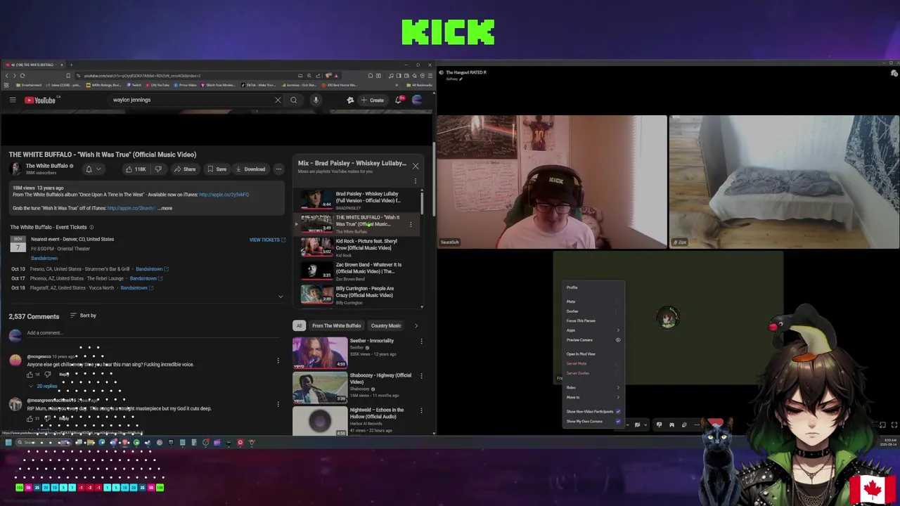Toggle Preview Camera eye option
The image size is (900, 506).
point(618,340)
